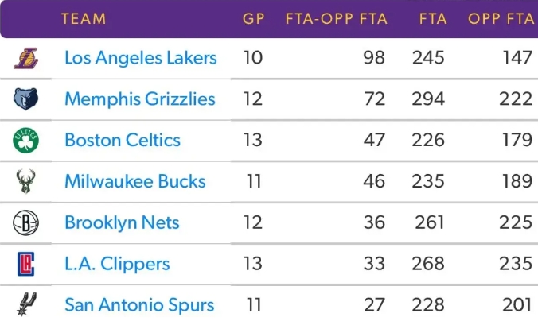Sort table by TEAM column header
This screenshot has width=538, height=325.
(x=84, y=19)
